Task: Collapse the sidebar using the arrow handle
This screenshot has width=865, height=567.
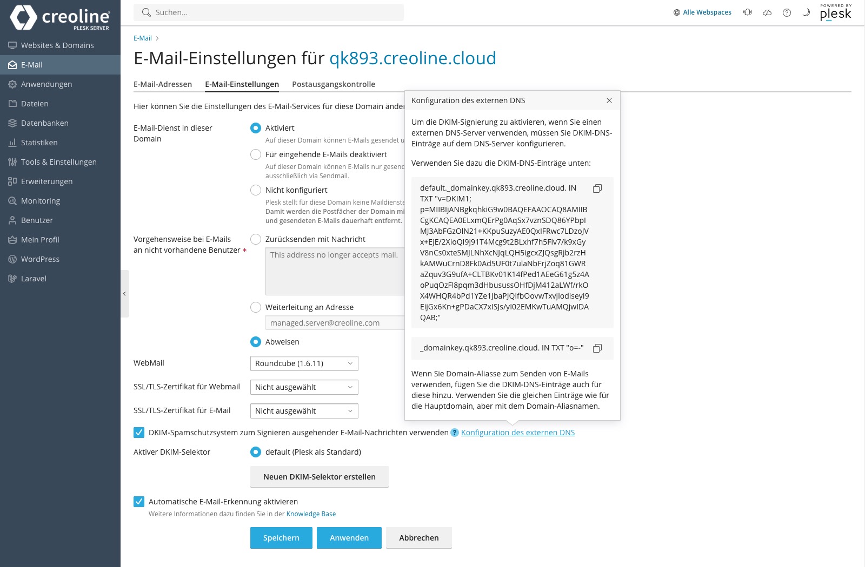Action: click(x=124, y=294)
